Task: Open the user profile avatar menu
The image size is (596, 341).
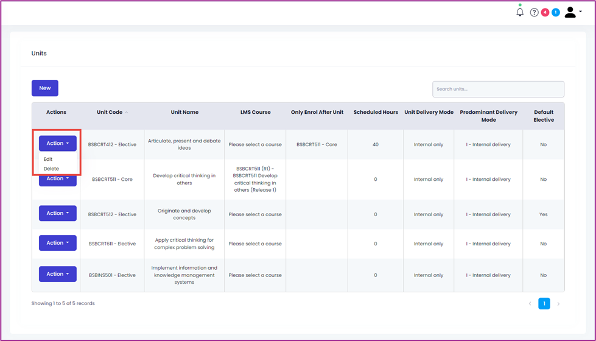Action: (x=573, y=12)
